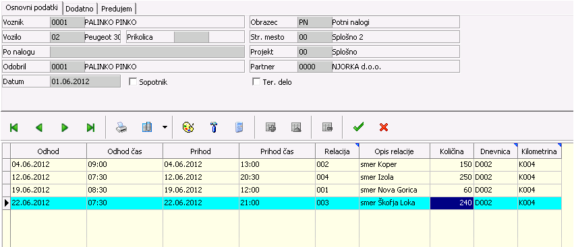Click the Opis relacije column header
Viewport: 574px width, 247px height.
(x=395, y=151)
